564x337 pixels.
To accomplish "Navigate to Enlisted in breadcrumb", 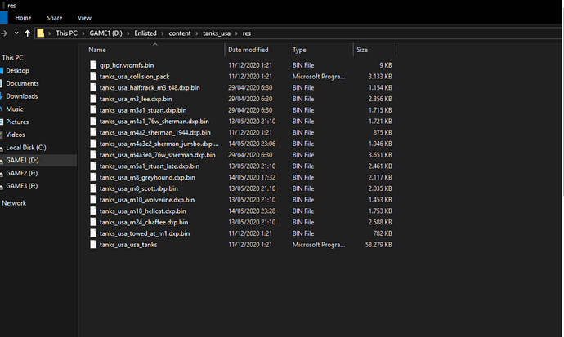I will point(145,33).
